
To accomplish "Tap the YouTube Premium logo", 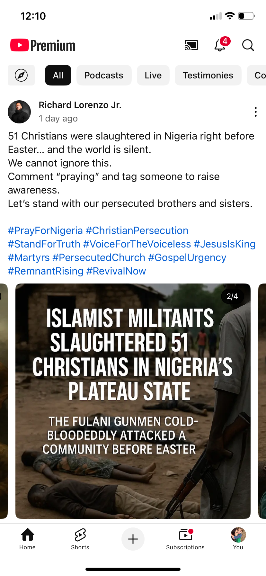I will (x=43, y=45).
